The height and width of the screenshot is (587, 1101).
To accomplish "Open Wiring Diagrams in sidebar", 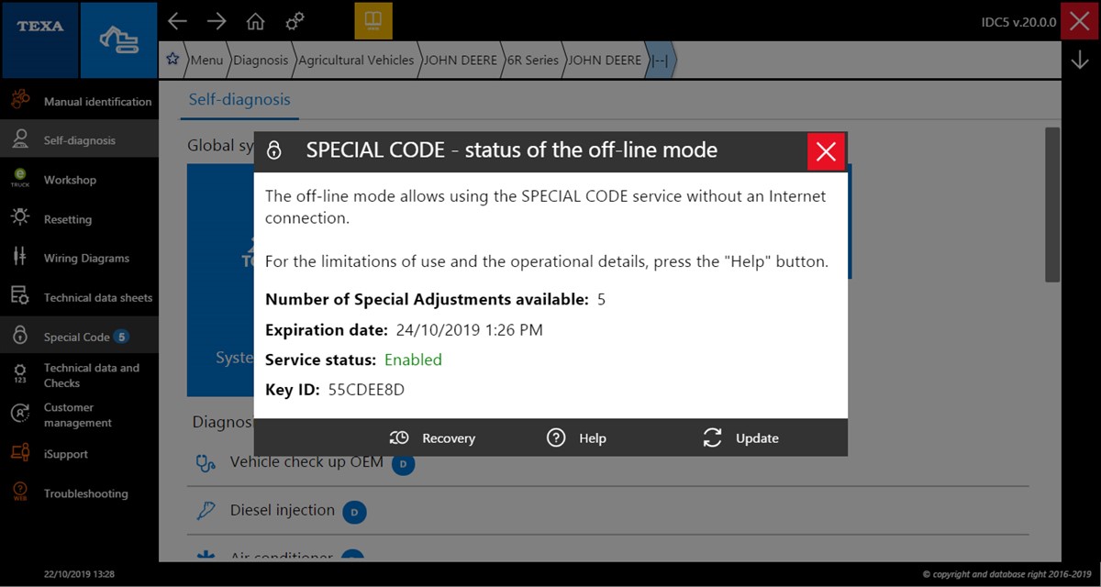I will click(x=79, y=258).
